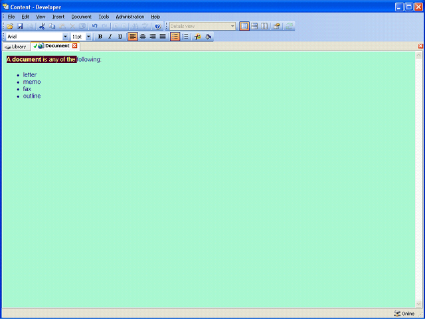The width and height of the screenshot is (425, 319).
Task: Click the 'memo' bullet item
Action: [32, 82]
